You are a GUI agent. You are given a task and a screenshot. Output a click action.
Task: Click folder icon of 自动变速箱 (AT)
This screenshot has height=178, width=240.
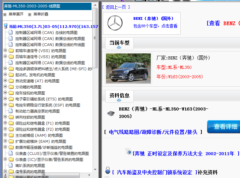11,81
